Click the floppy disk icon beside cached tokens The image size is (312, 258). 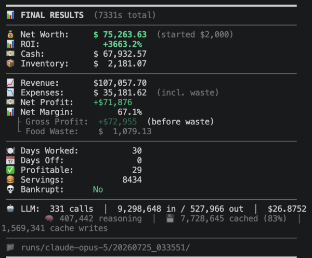170,218
